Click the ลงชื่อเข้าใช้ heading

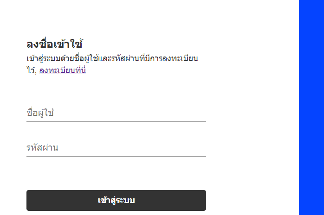(x=55, y=44)
